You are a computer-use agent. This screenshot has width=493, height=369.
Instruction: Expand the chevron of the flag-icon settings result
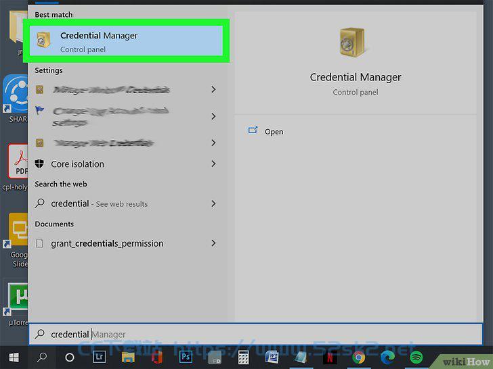[213, 116]
